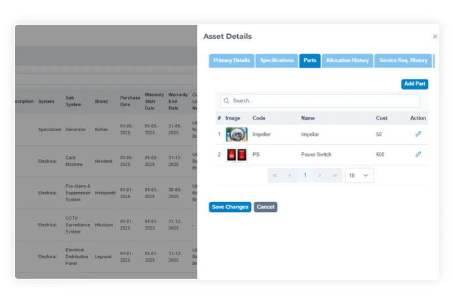Go to the first page arrow
453x303 pixels.
275,176
